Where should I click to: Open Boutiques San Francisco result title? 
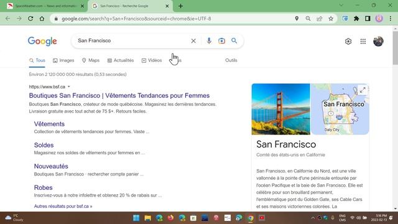click(x=119, y=95)
